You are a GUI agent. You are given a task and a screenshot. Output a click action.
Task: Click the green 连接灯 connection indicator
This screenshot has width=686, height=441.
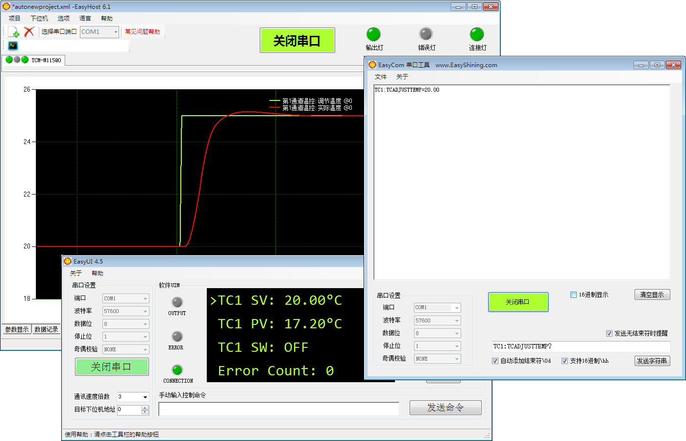pos(477,34)
